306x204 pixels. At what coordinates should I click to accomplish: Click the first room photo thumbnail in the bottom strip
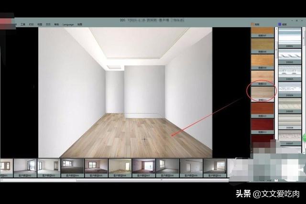pos(6,166)
